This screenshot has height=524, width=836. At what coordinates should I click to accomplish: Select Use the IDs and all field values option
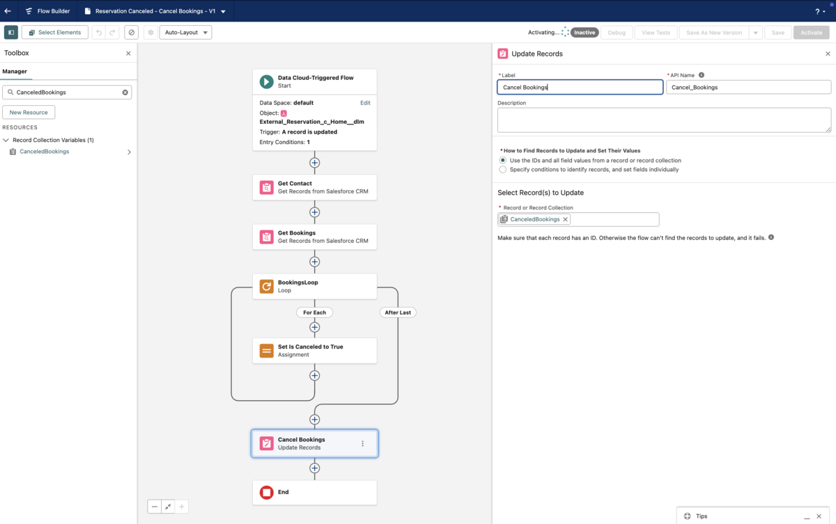coord(503,160)
